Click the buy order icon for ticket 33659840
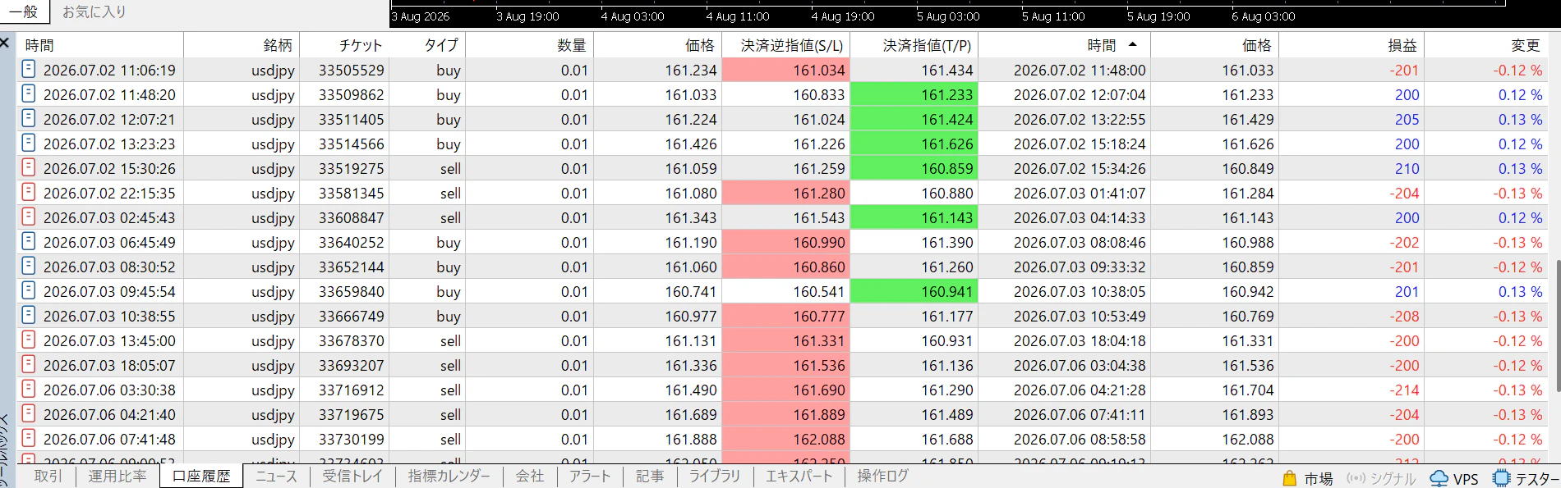Image resolution: width=1561 pixels, height=488 pixels. point(28,290)
